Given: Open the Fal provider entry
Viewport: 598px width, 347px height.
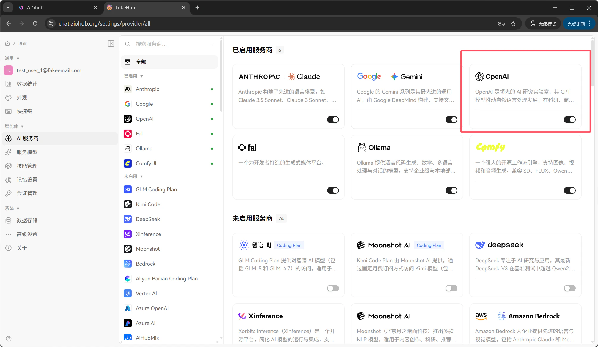Looking at the screenshot, I should tap(169, 134).
